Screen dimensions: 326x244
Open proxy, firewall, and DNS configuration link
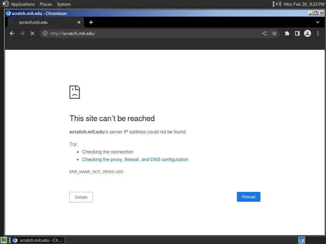[135, 159]
